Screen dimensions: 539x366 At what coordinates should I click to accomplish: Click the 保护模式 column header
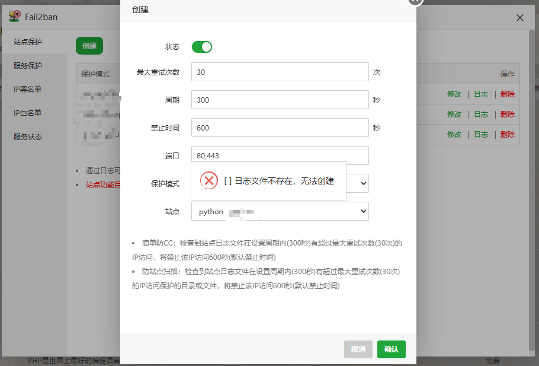95,74
